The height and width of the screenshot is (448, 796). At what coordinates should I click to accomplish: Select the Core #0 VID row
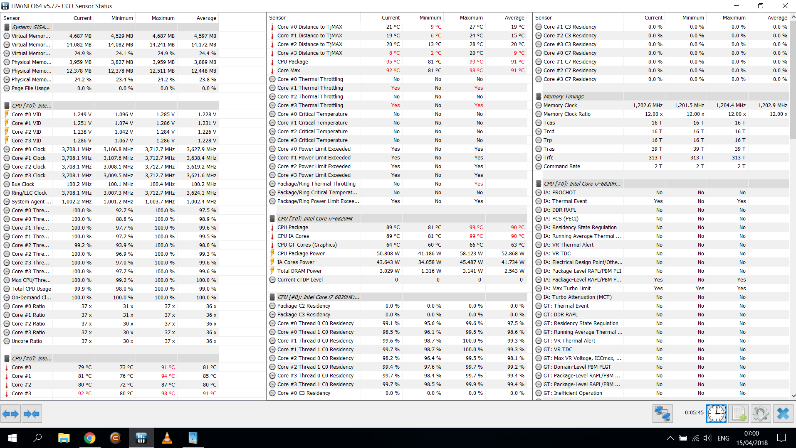coord(110,114)
